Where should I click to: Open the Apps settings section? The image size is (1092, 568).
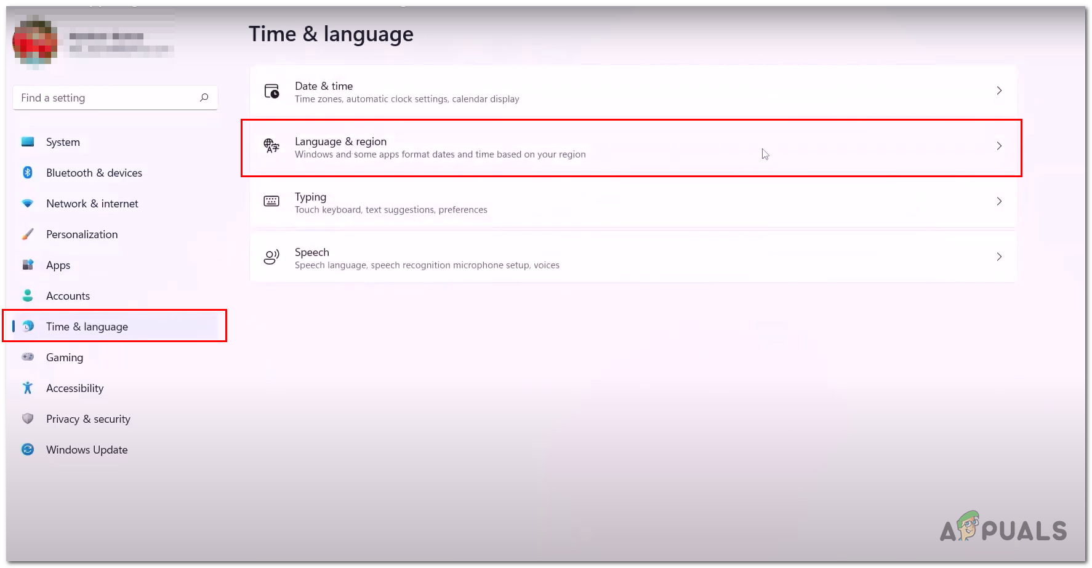pyautogui.click(x=58, y=265)
